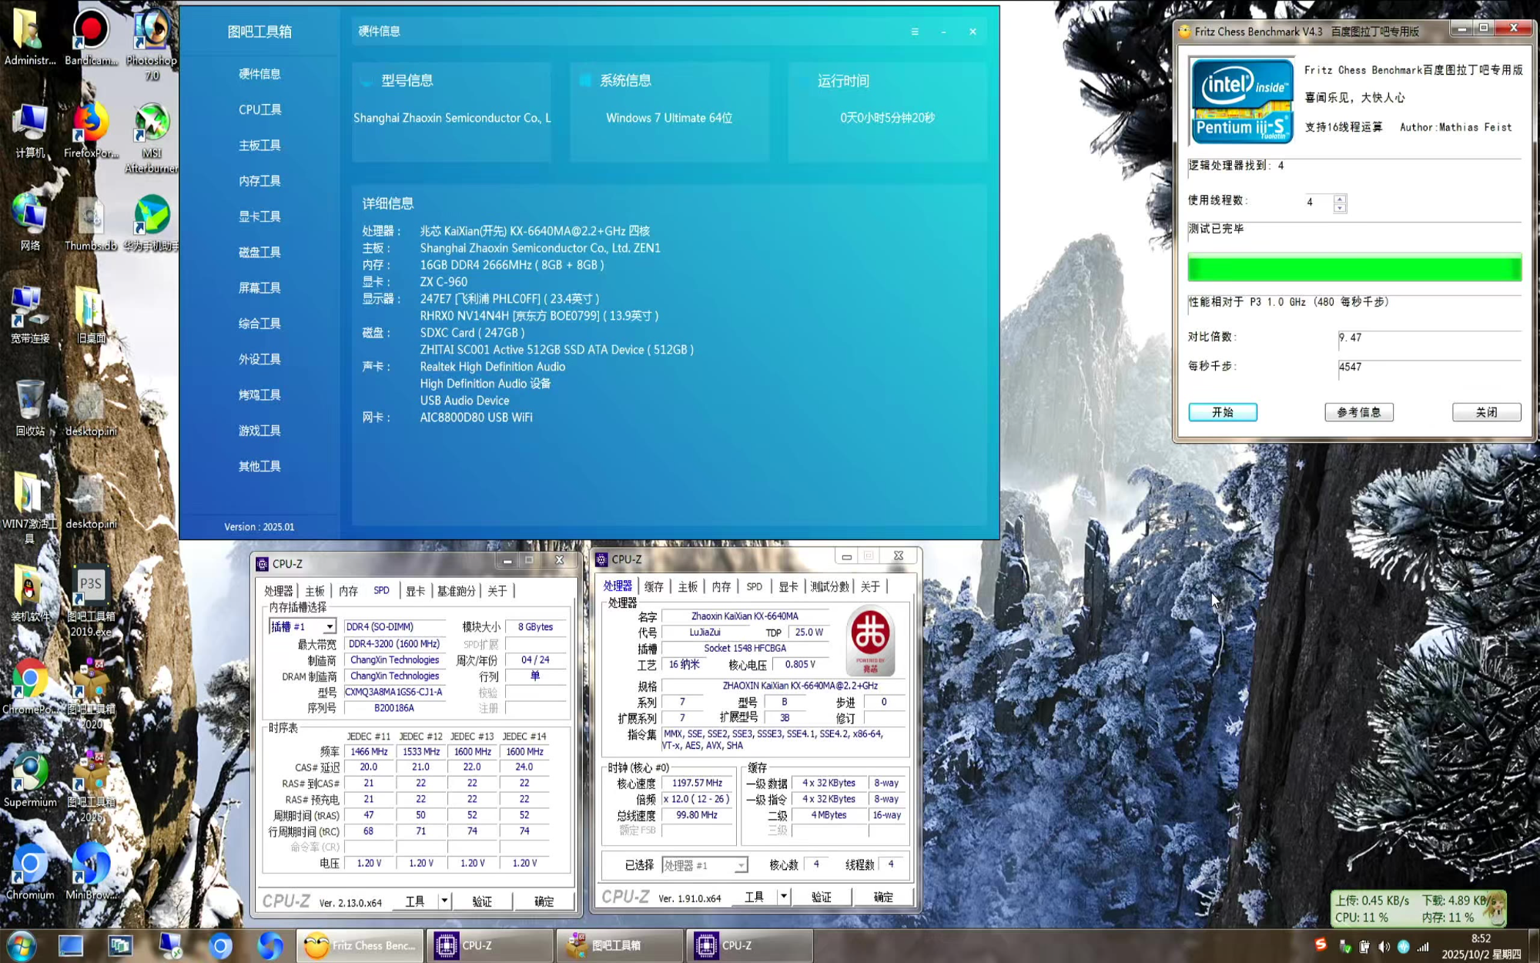Image resolution: width=1540 pixels, height=963 pixels.
Task: Switch to CPU工具 in toolbox sidebar
Action: click(259, 109)
